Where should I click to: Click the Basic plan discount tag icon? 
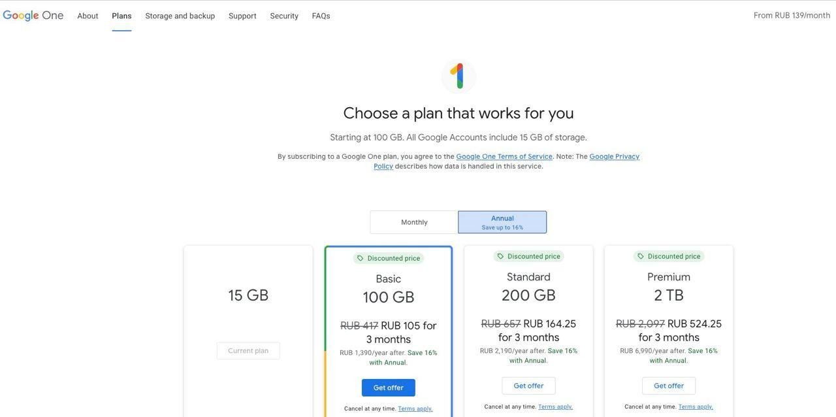coord(360,258)
